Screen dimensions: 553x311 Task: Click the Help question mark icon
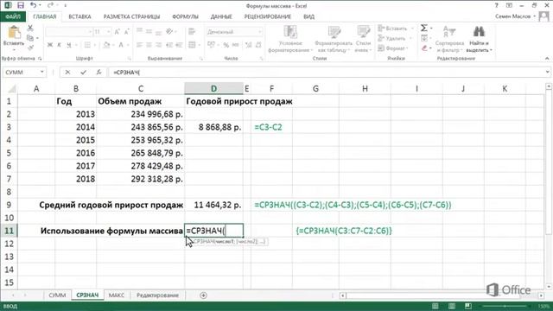(496, 5)
